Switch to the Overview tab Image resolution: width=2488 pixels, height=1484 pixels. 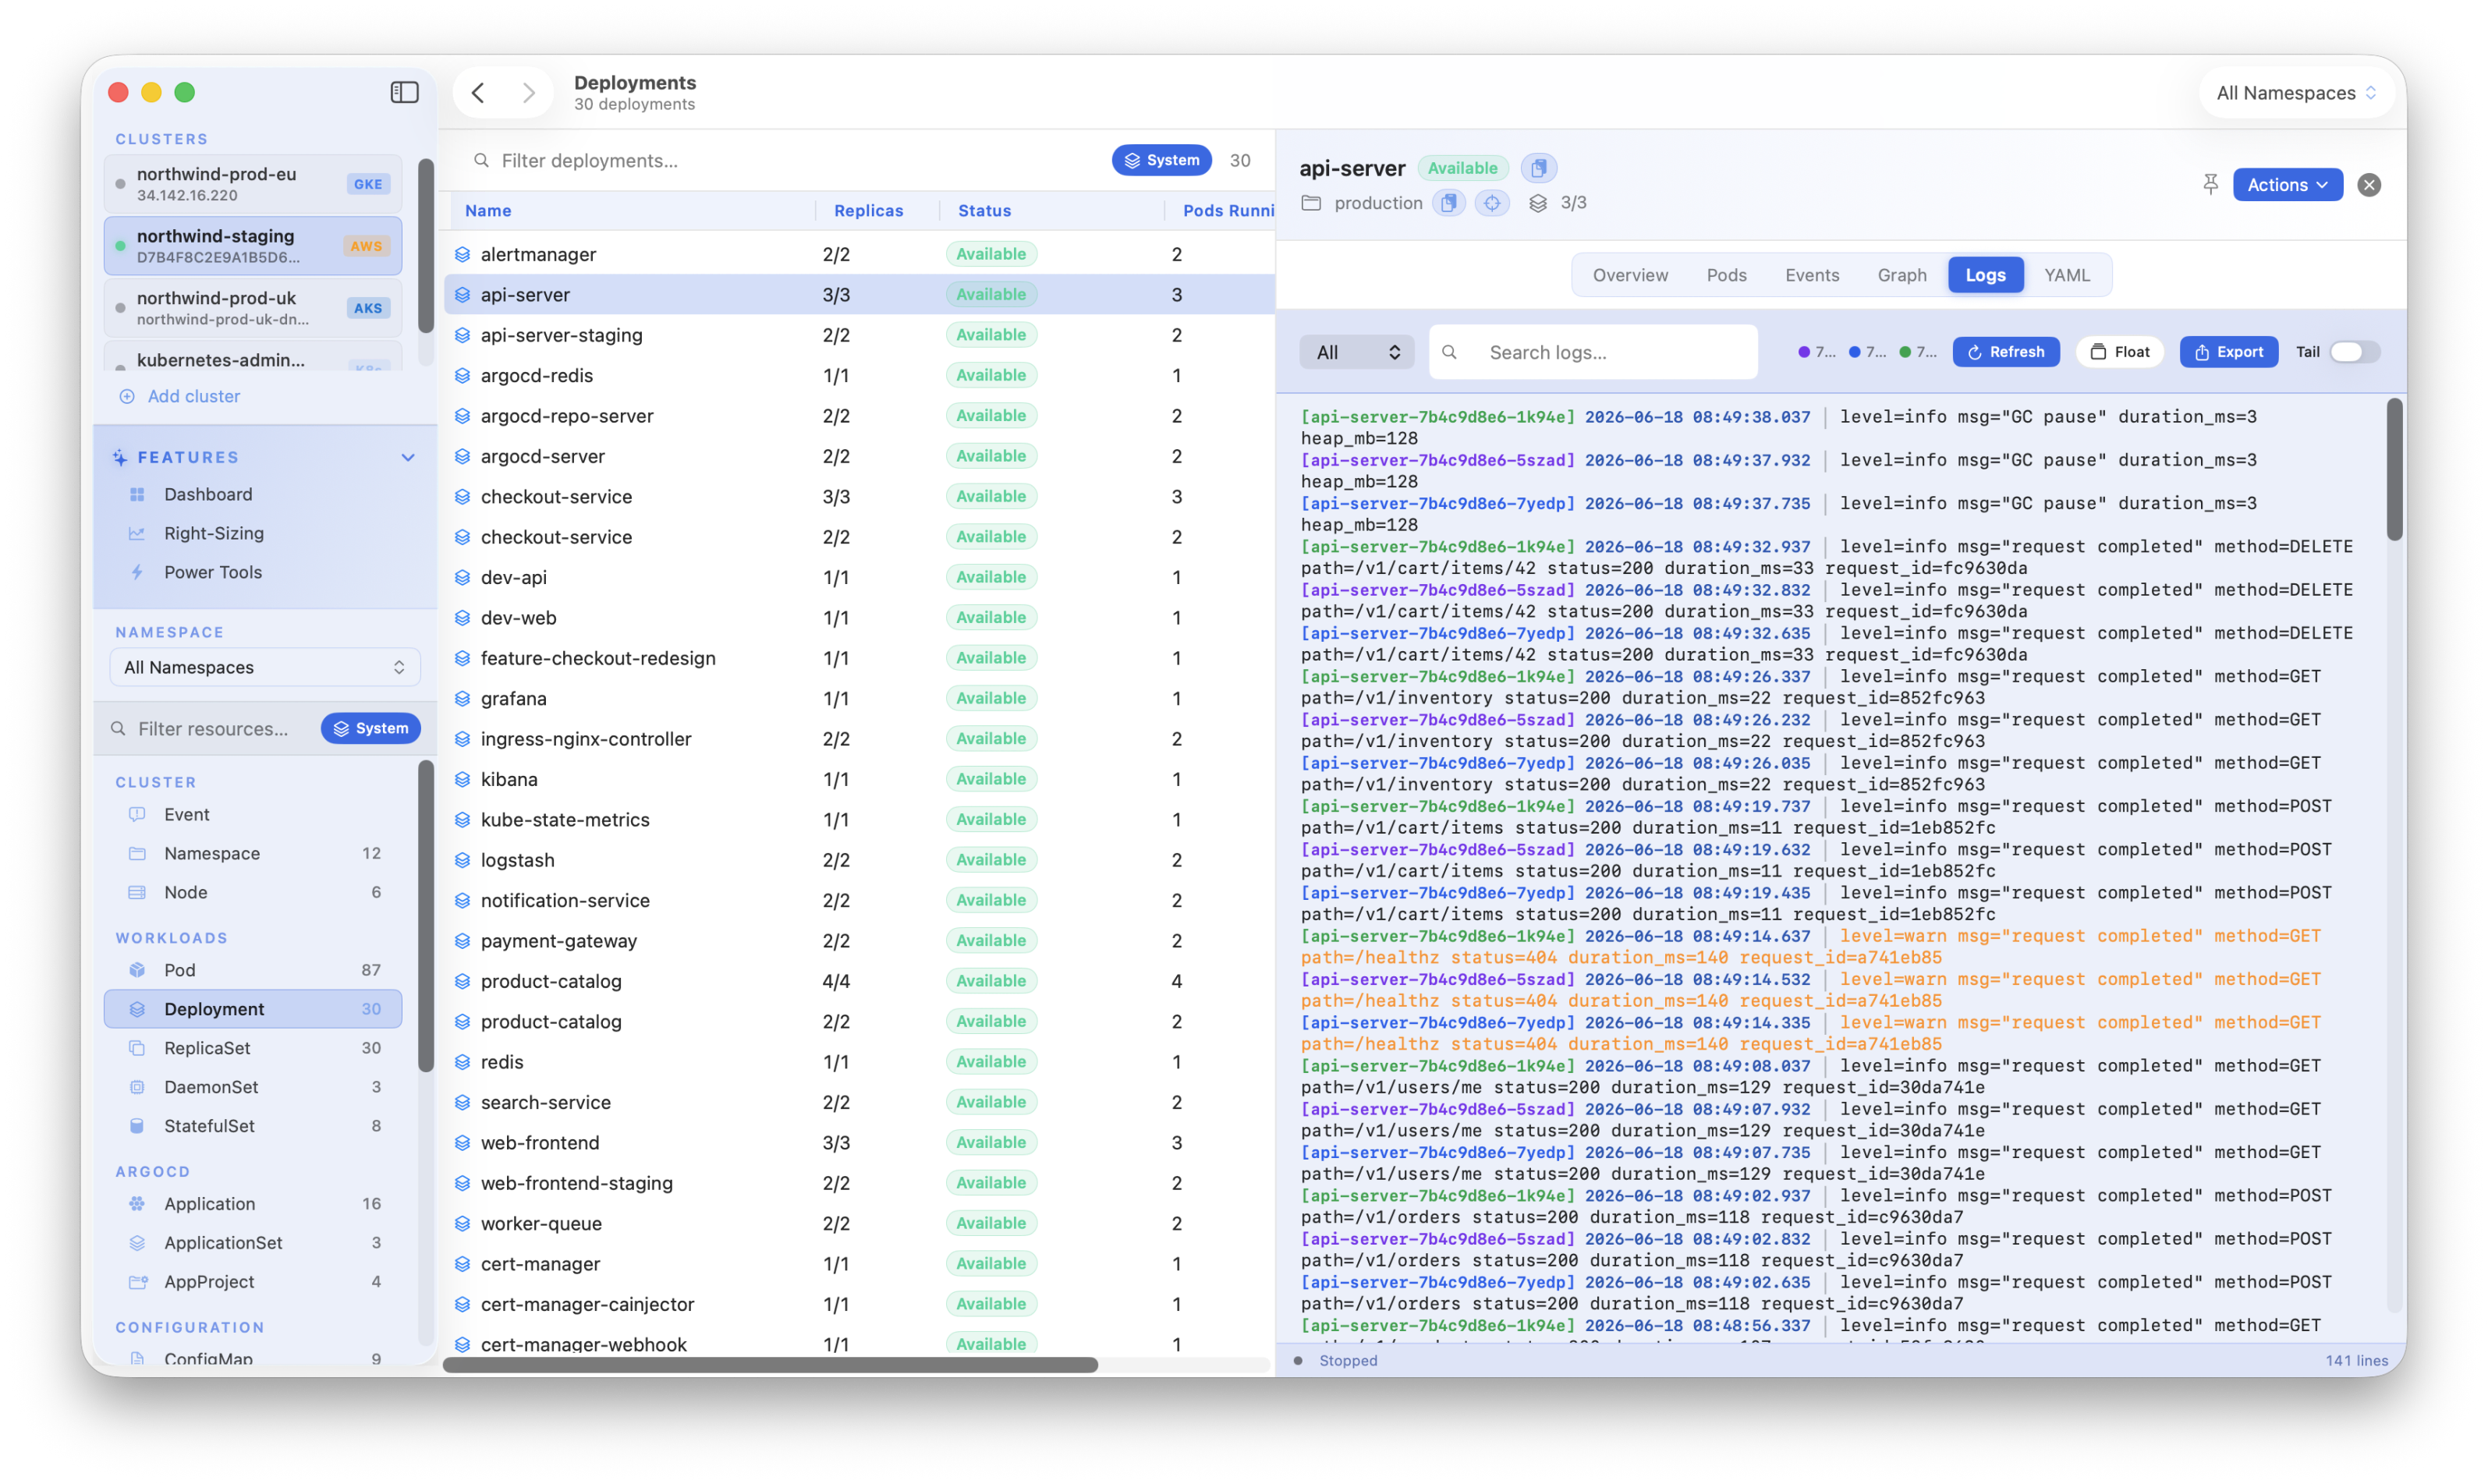pos(1630,275)
